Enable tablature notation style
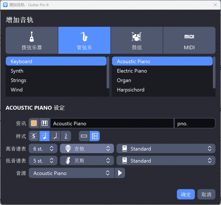Screen dimensions: 221x205 [x=34, y=136]
